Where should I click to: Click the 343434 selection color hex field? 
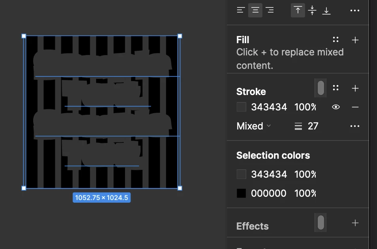pyautogui.click(x=269, y=174)
